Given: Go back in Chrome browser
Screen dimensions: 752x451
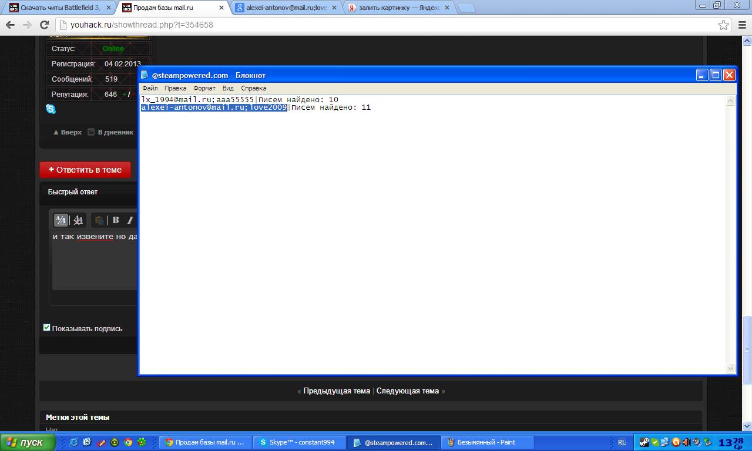Looking at the screenshot, I should click(10, 25).
